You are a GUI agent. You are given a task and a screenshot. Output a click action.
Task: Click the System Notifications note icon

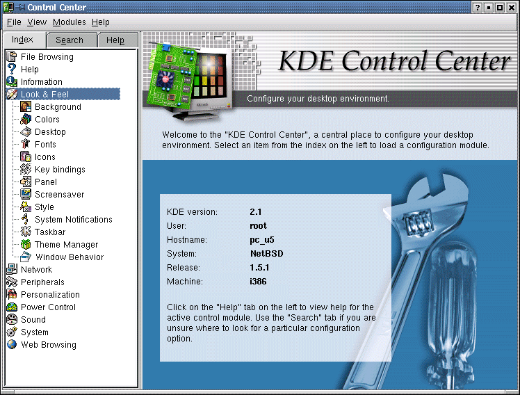click(26, 219)
